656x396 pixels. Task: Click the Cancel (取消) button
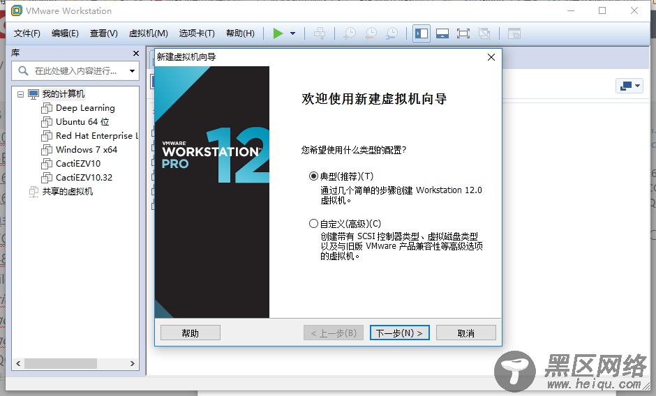(x=466, y=333)
